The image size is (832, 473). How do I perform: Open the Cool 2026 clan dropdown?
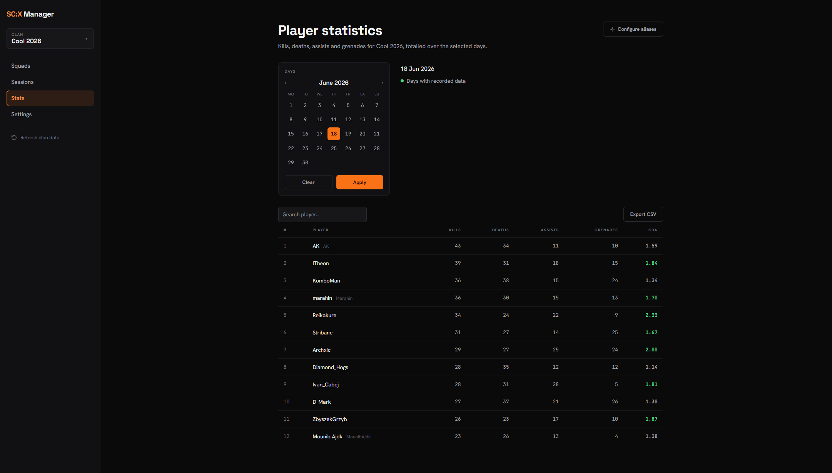(50, 38)
